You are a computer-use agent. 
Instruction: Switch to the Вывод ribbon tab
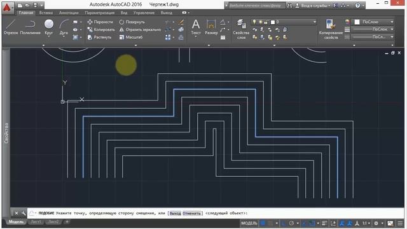(x=167, y=13)
